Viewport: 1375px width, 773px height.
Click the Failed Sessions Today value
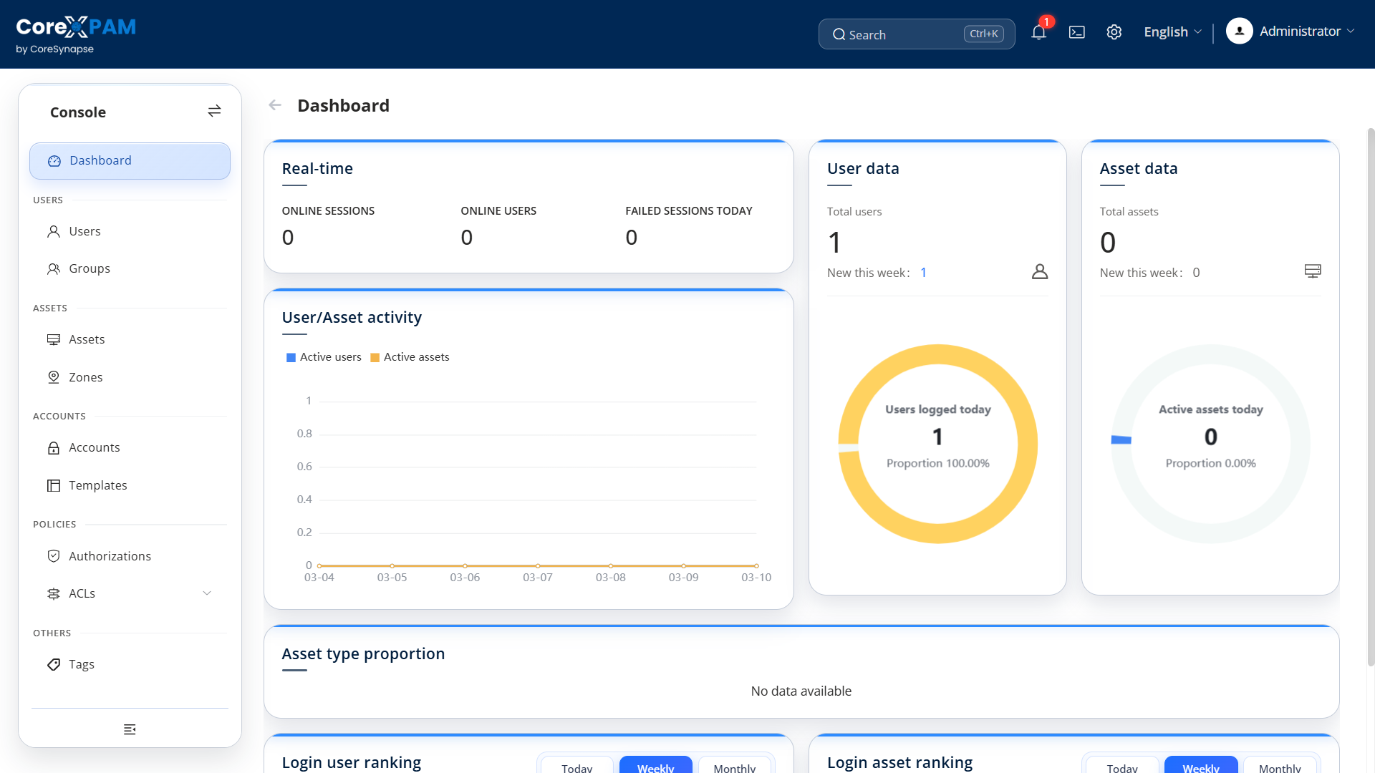click(x=632, y=238)
